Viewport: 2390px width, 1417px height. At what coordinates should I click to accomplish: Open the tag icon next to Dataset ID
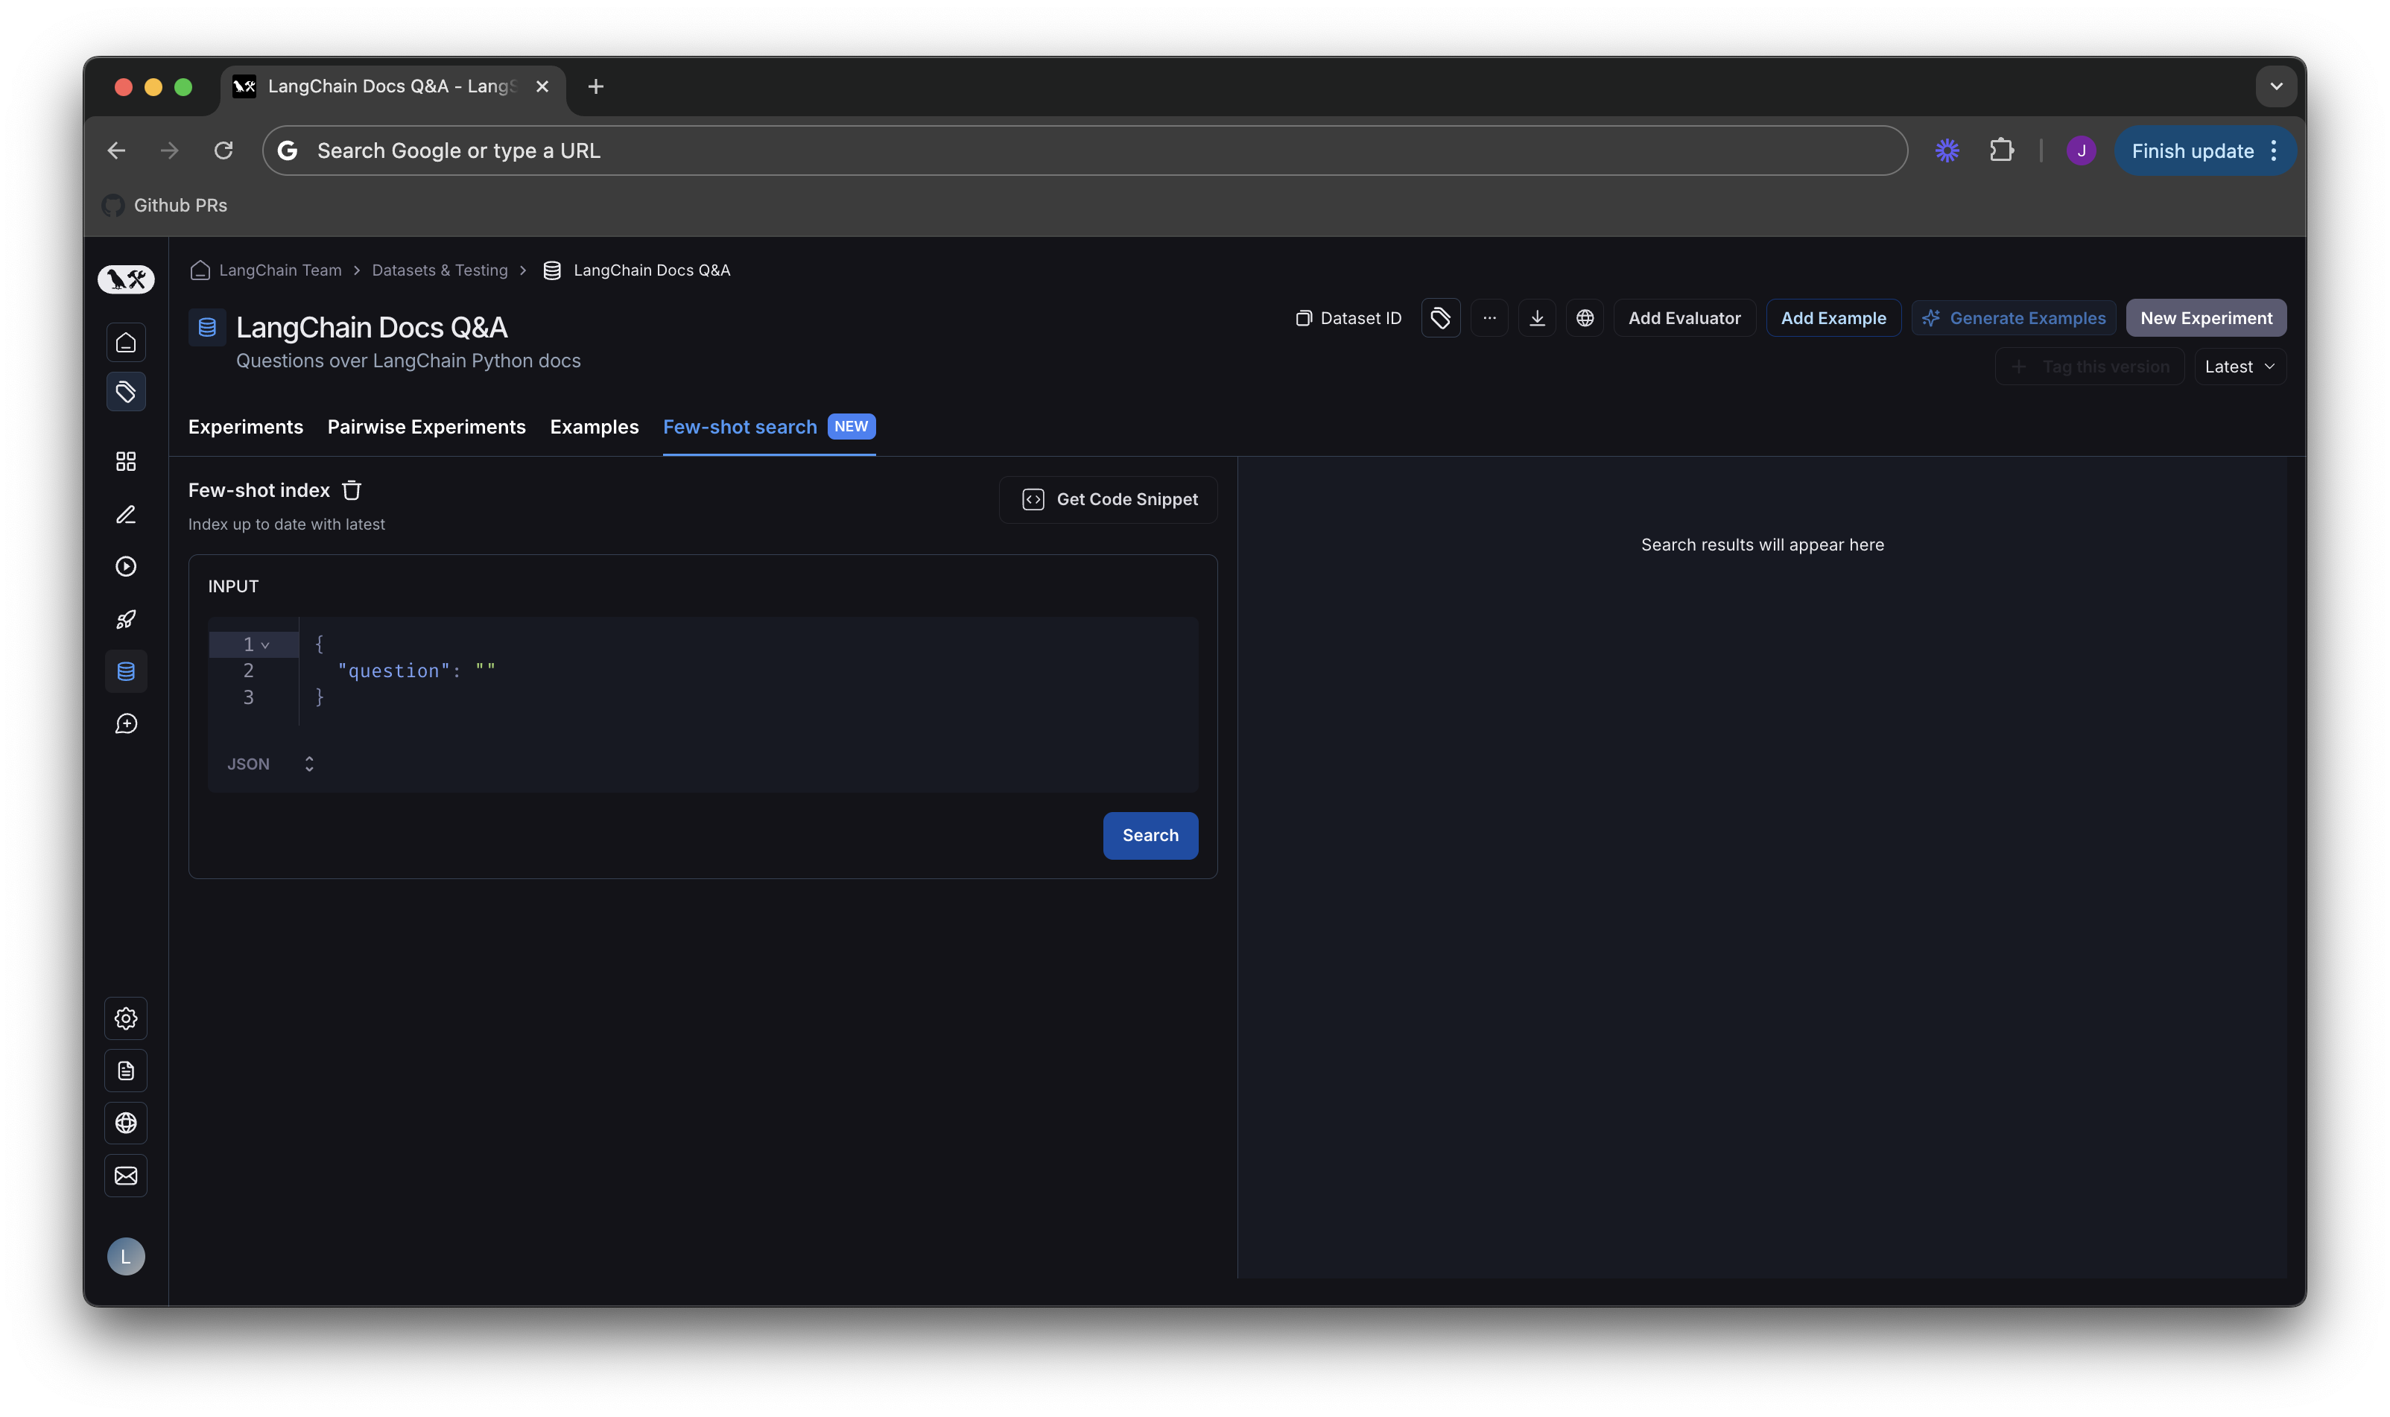1440,318
